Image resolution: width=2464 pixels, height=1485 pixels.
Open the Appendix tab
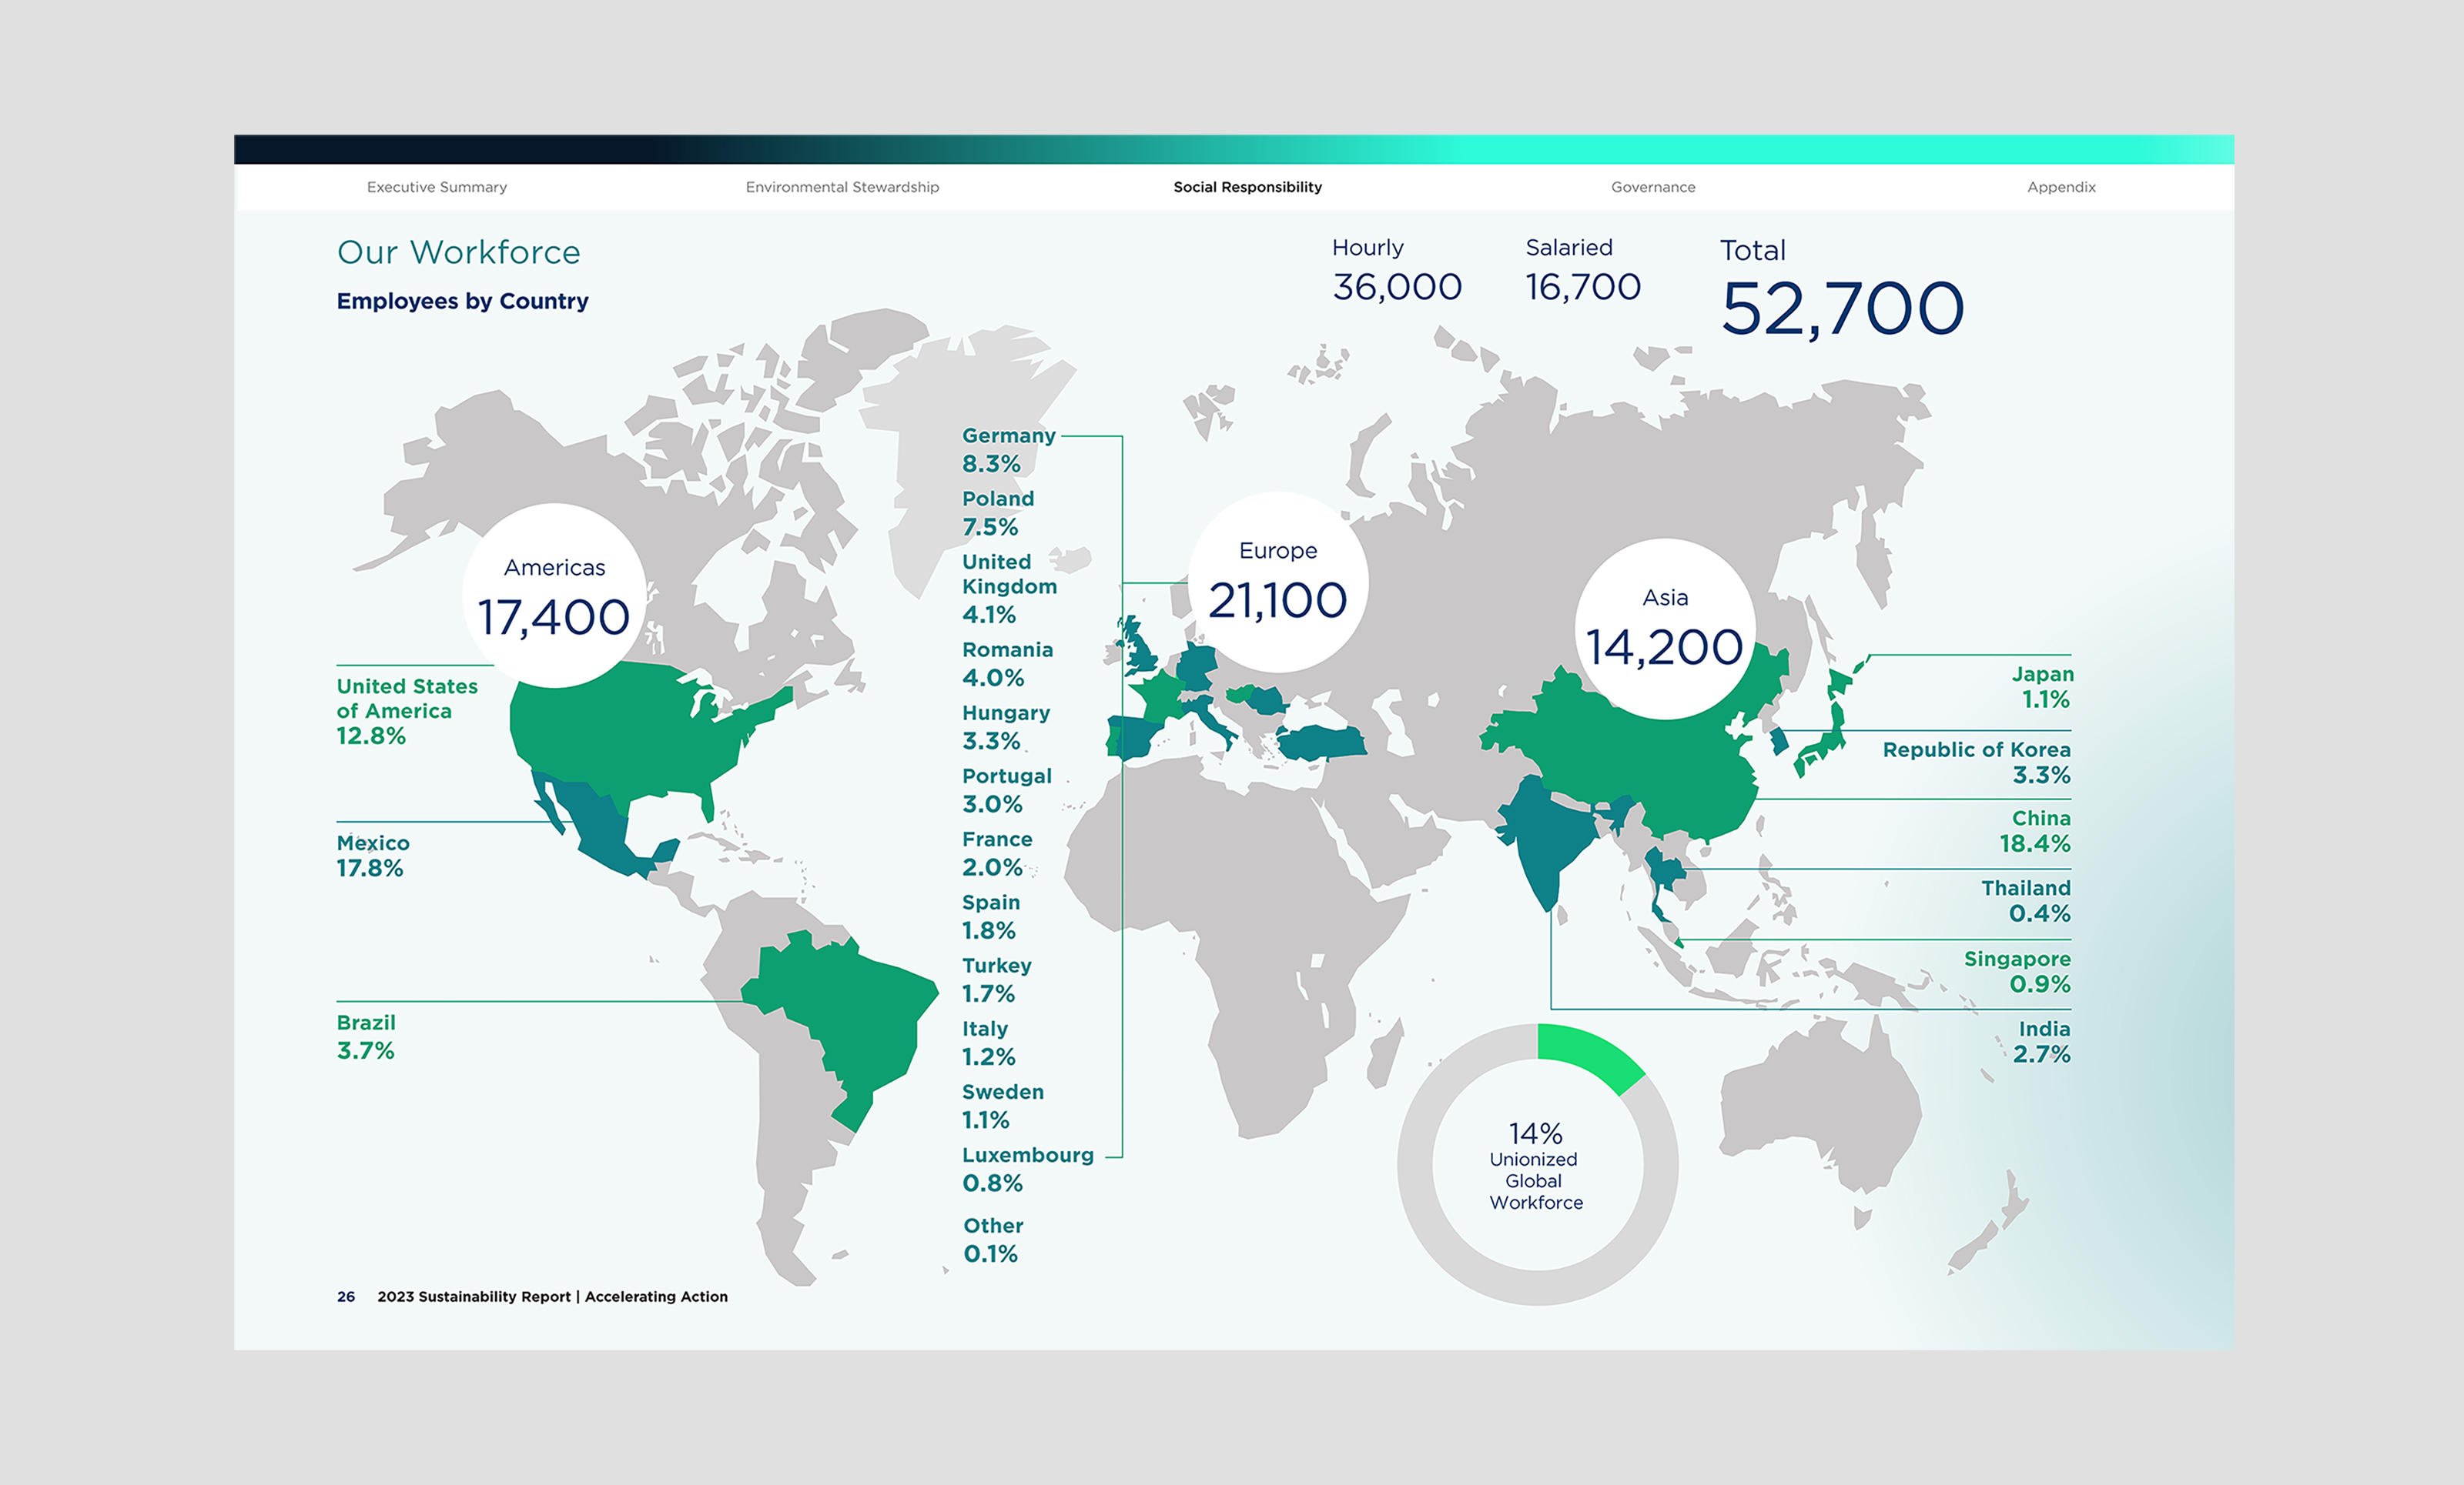coord(2061,187)
